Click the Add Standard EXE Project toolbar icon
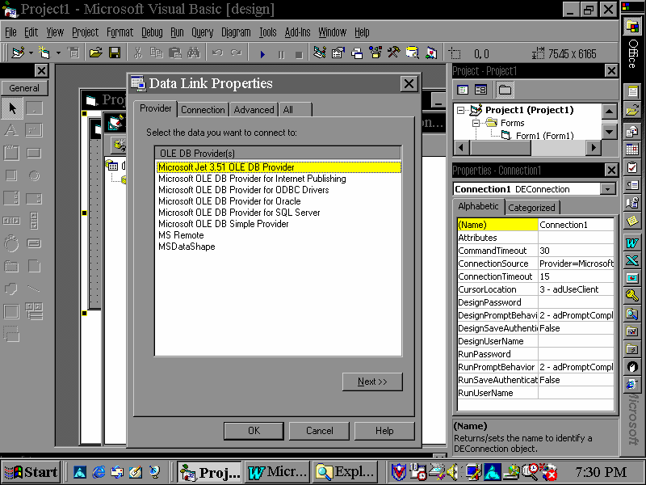 click(x=17, y=53)
